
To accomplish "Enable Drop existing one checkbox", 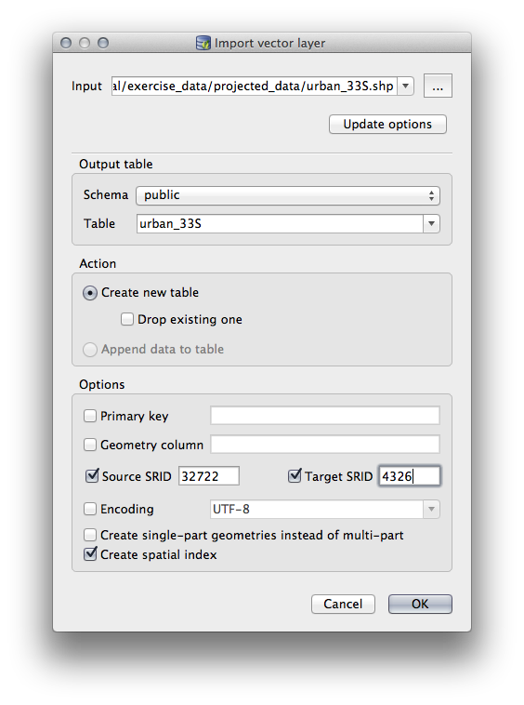I will [x=127, y=319].
